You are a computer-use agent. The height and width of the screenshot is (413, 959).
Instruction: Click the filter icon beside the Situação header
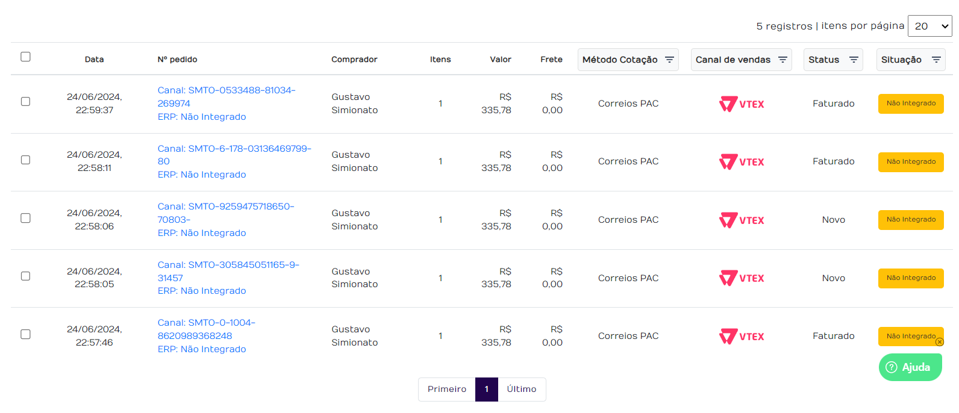click(x=936, y=60)
